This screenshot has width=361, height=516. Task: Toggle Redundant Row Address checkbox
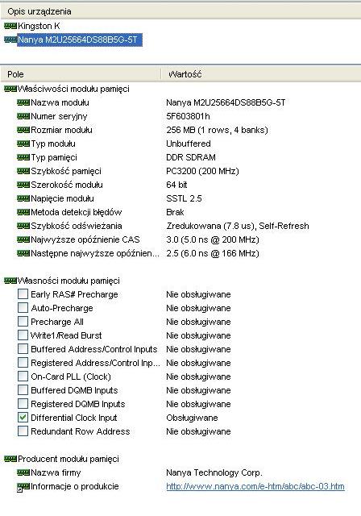[23, 431]
